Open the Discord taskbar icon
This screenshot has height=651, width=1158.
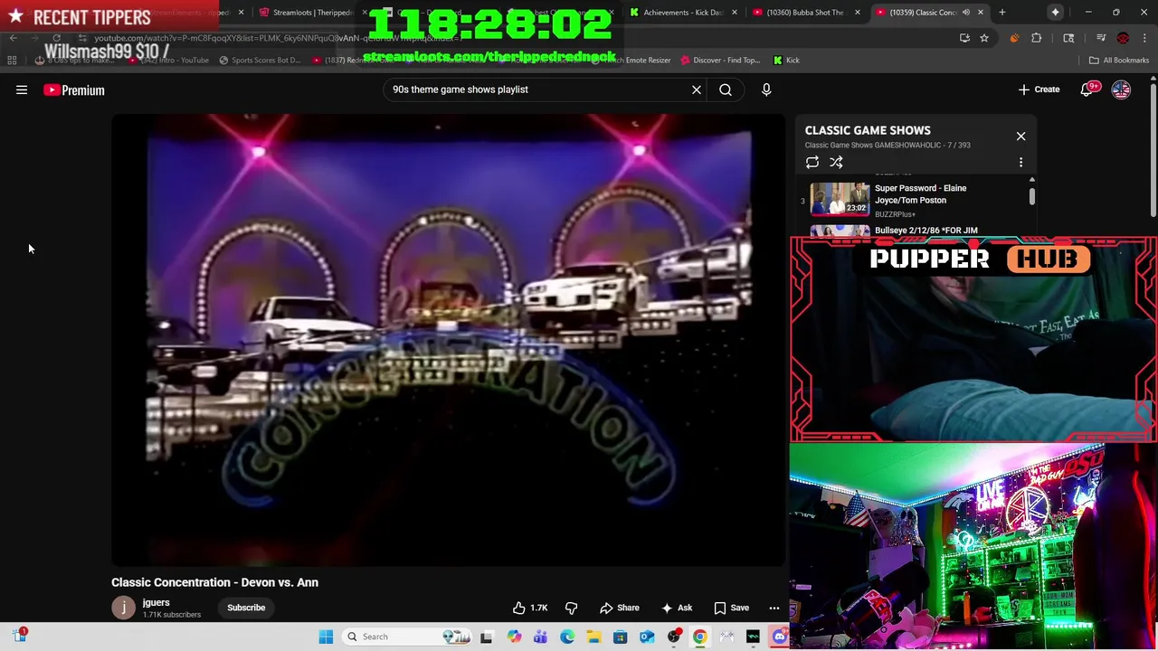tap(779, 637)
